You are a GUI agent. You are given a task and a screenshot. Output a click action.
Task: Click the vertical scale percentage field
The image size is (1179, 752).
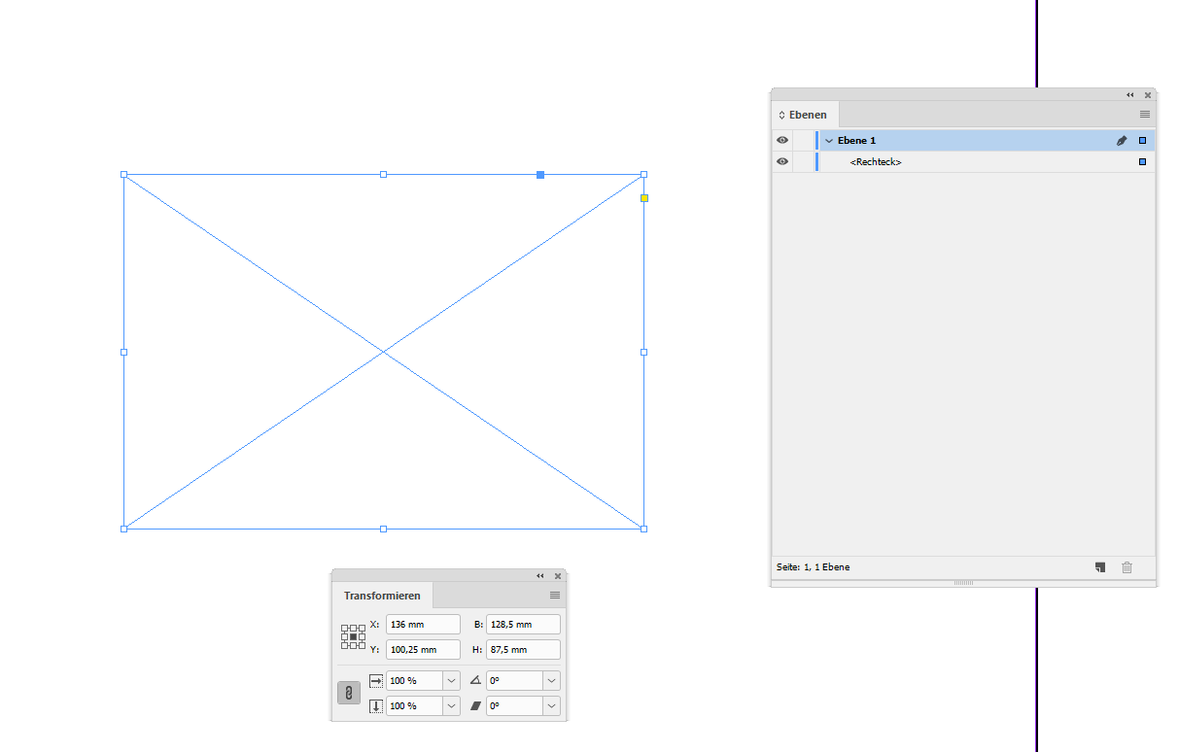[414, 706]
